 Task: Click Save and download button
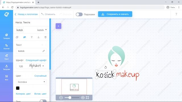click(115, 14)
